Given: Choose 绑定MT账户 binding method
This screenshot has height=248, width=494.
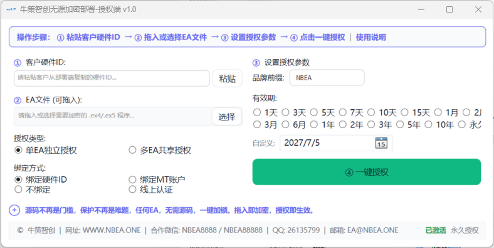Looking at the screenshot, I should pos(157,180).
